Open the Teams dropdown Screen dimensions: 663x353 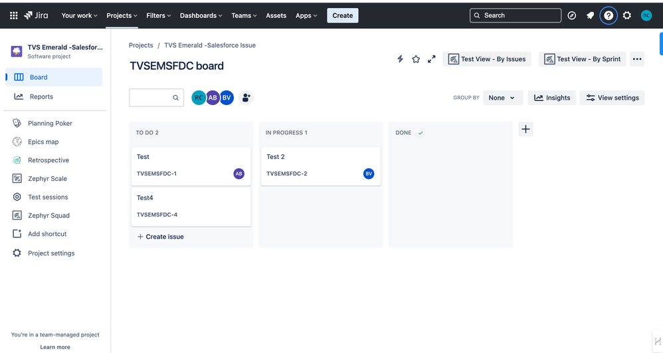(x=244, y=16)
